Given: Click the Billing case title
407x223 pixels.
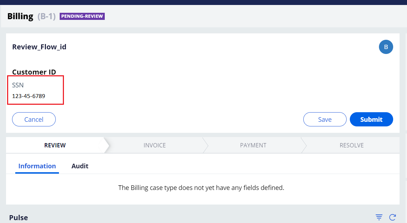Looking at the screenshot, I should click(x=20, y=16).
